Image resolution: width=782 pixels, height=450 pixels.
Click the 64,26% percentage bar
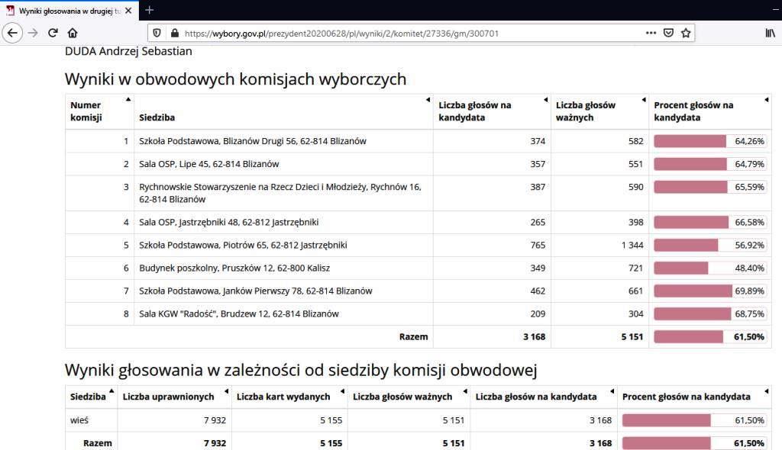pos(709,141)
